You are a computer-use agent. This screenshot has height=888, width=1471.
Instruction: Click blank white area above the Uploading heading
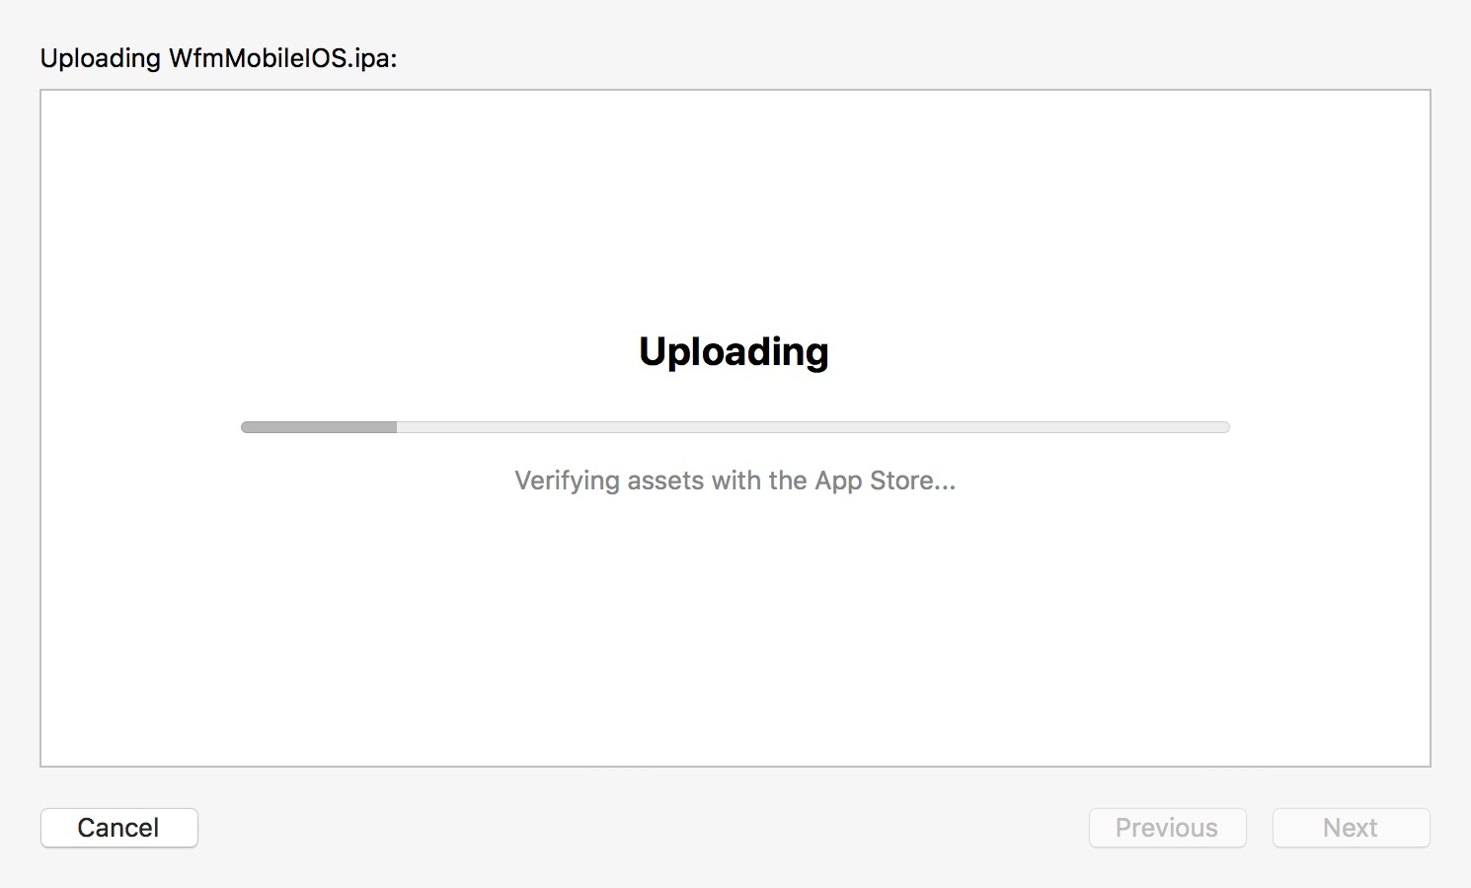pos(735,207)
